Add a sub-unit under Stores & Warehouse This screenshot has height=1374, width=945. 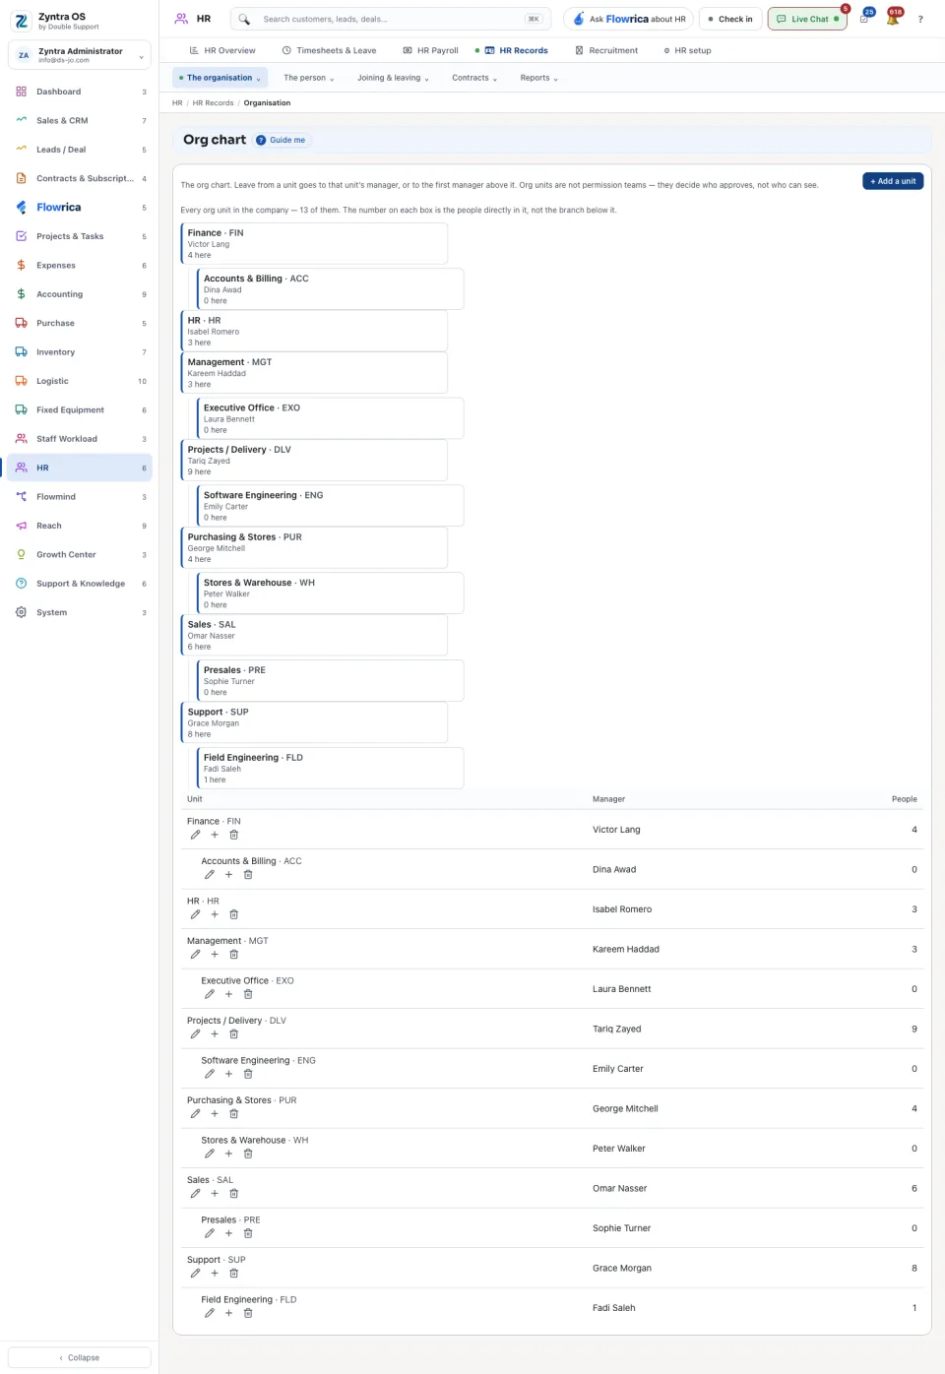(x=228, y=1154)
